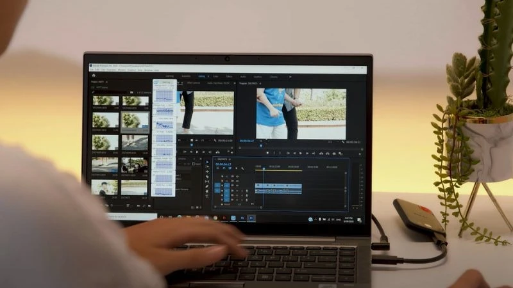Click the Project panel search field
The width and height of the screenshot is (513, 288).
111,92
